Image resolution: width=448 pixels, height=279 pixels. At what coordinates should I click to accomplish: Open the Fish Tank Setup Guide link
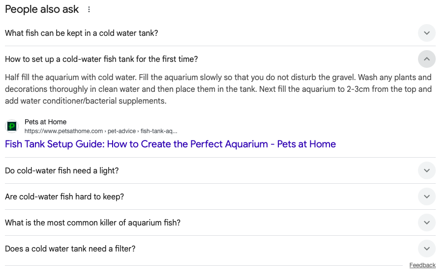coord(170,144)
